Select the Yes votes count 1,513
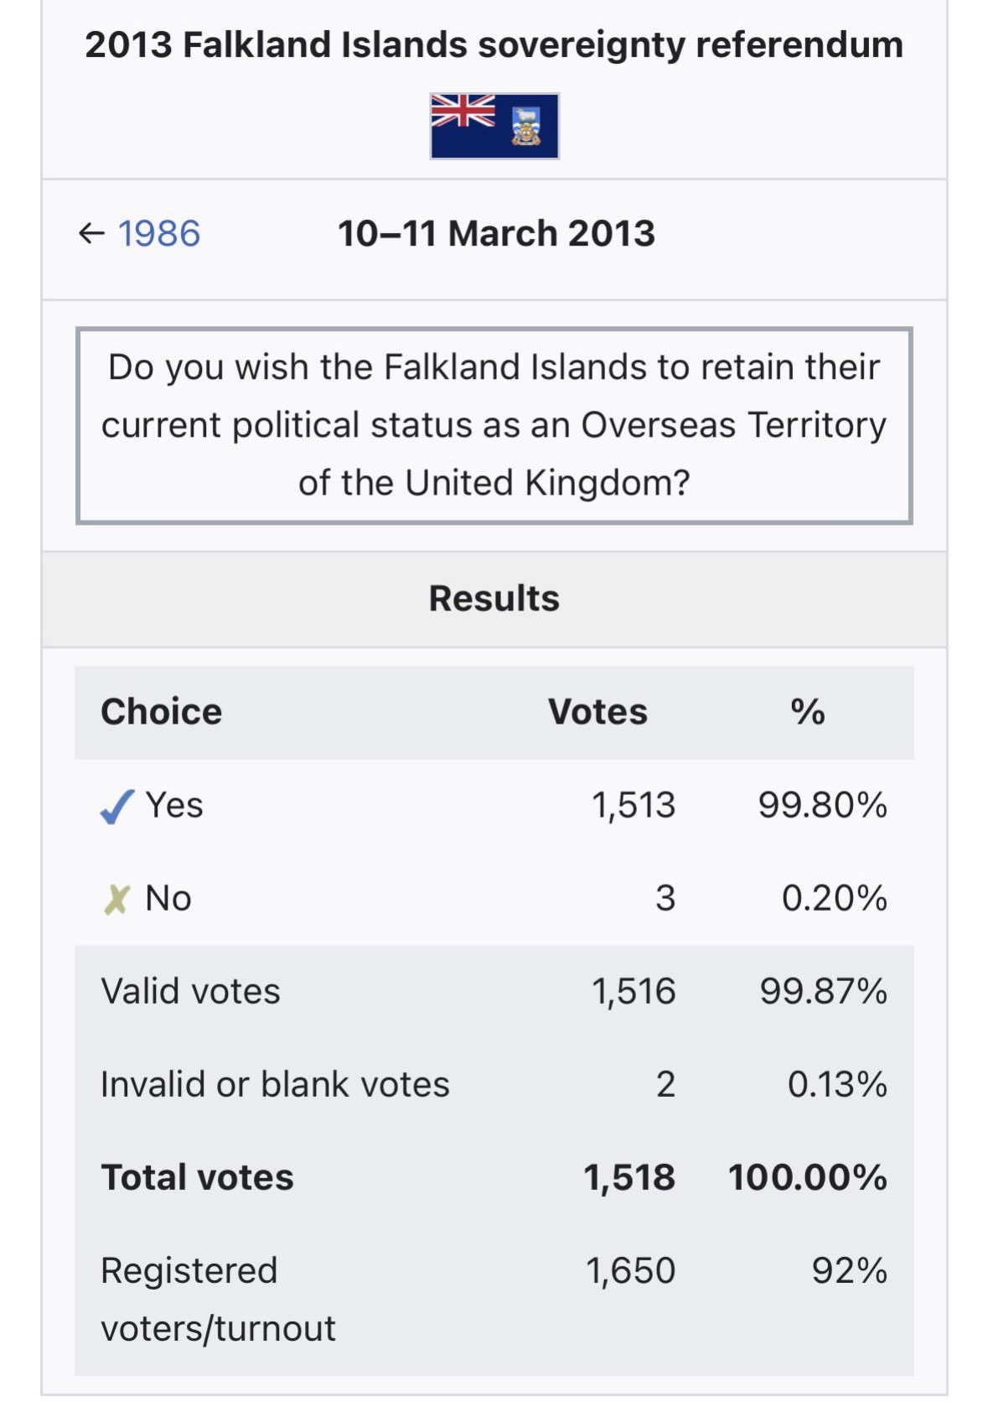The image size is (988, 1407). [x=634, y=806]
